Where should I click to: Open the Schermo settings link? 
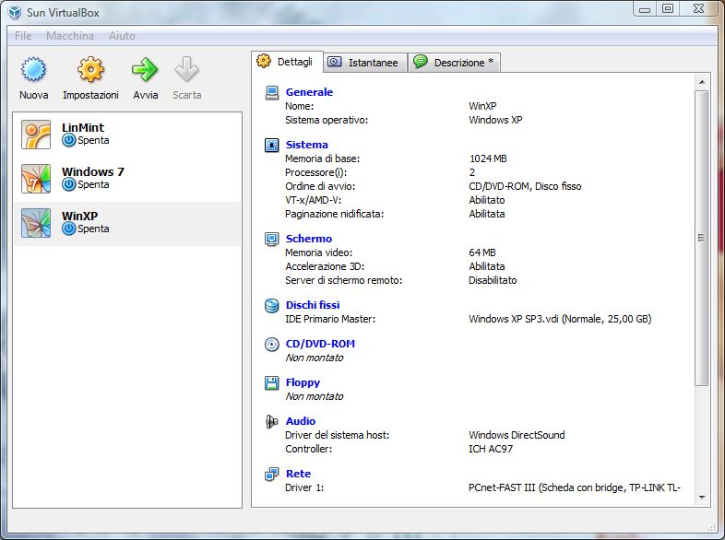309,239
